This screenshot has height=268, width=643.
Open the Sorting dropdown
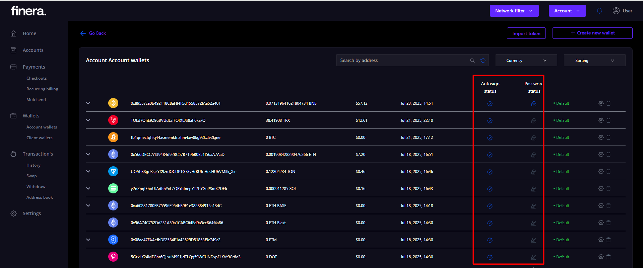594,61
